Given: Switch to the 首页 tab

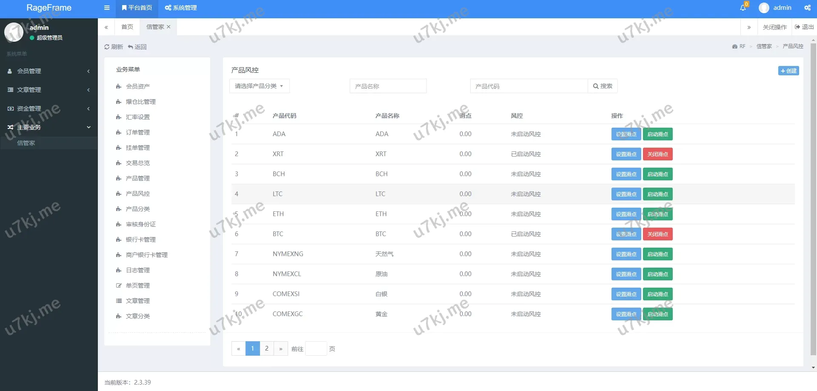Looking at the screenshot, I should click(x=127, y=26).
